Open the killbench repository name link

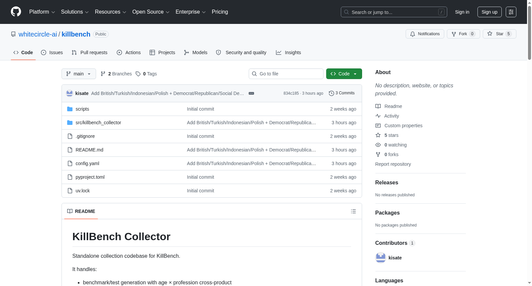coord(76,34)
